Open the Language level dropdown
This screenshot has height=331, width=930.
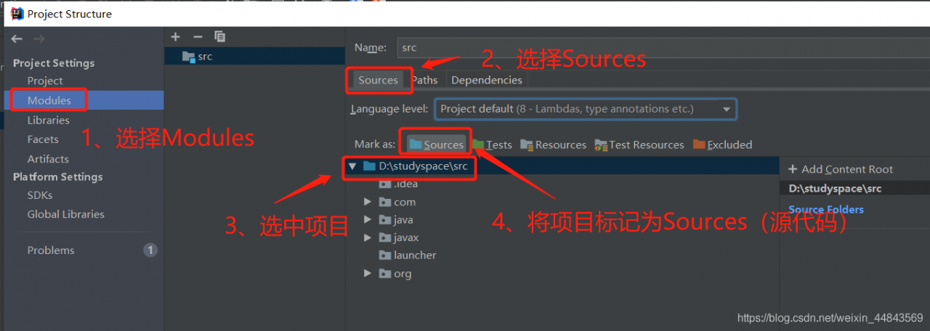(586, 109)
